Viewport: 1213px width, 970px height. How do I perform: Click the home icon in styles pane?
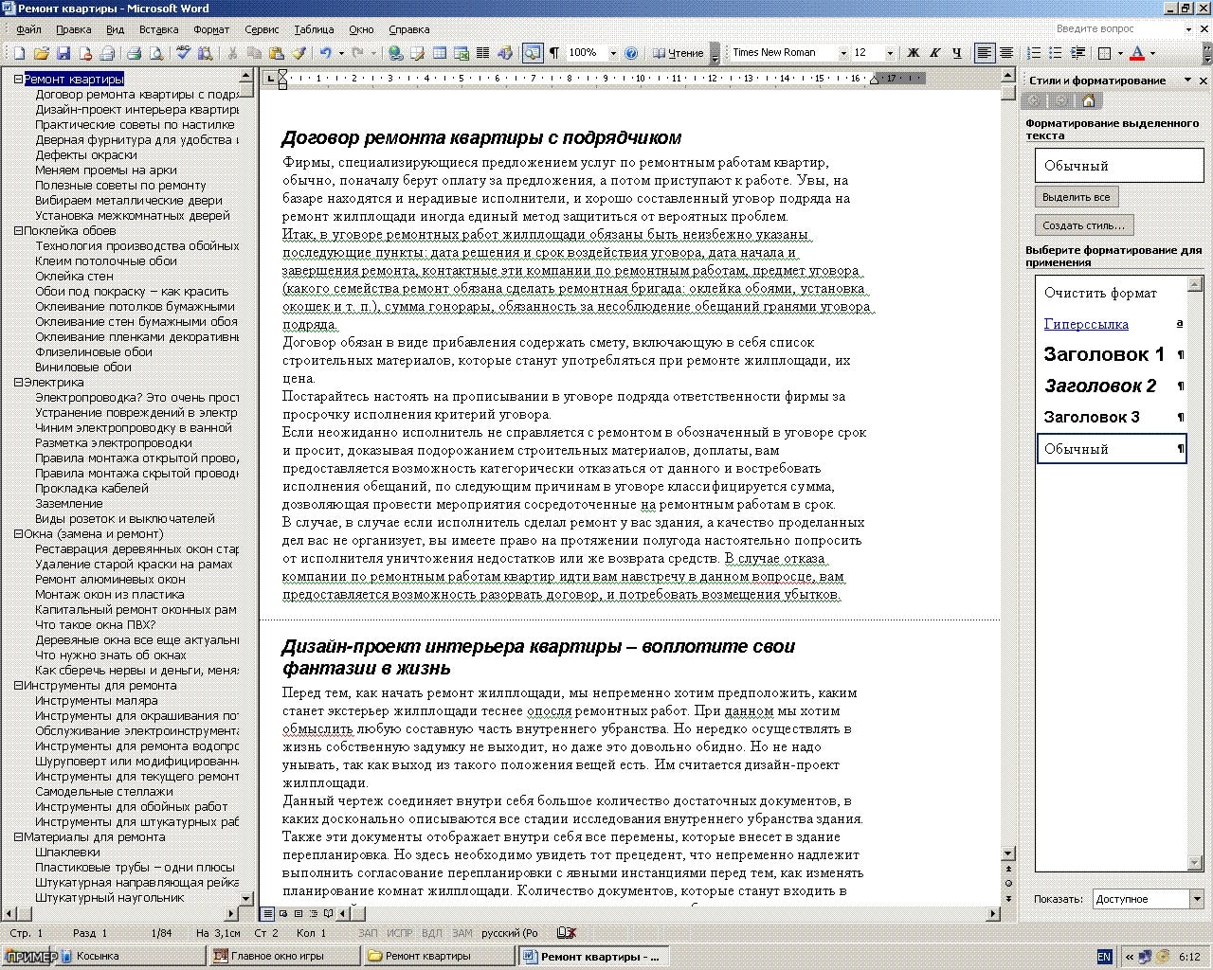[x=1088, y=100]
